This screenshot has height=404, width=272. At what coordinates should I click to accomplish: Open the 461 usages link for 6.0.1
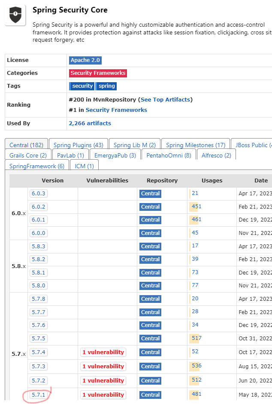click(x=196, y=219)
